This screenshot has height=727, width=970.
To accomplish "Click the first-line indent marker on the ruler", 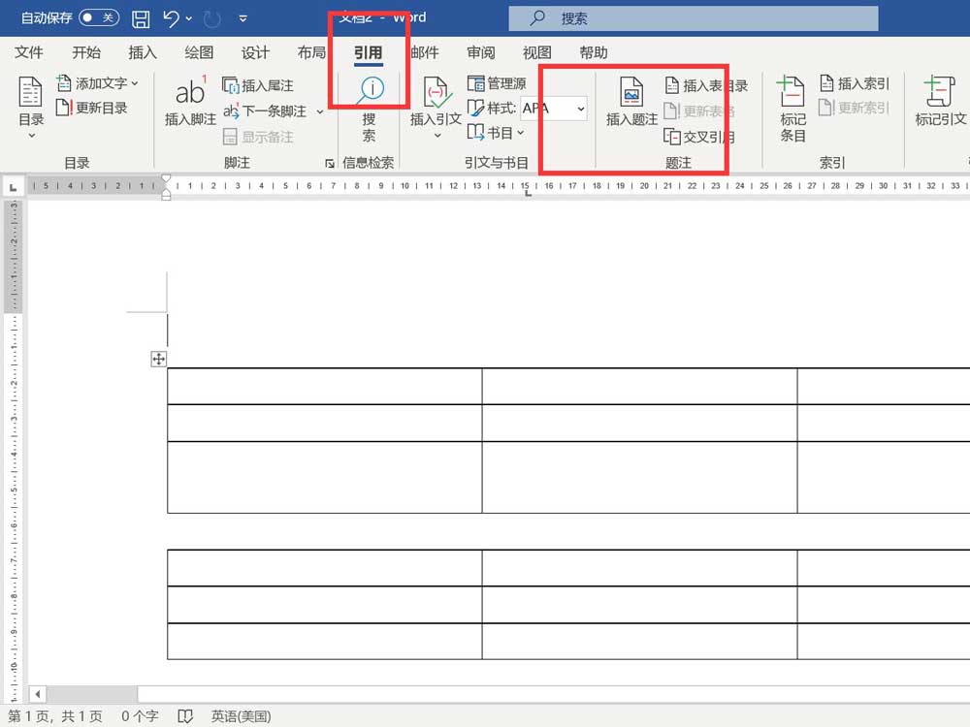I will 166,179.
